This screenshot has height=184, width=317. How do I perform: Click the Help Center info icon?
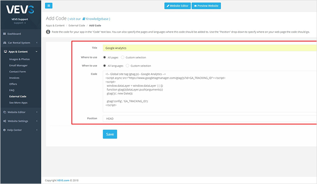point(4,130)
